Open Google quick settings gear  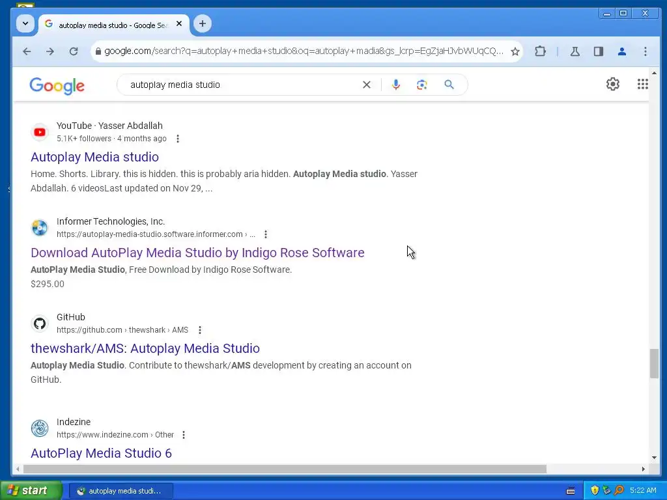point(612,84)
